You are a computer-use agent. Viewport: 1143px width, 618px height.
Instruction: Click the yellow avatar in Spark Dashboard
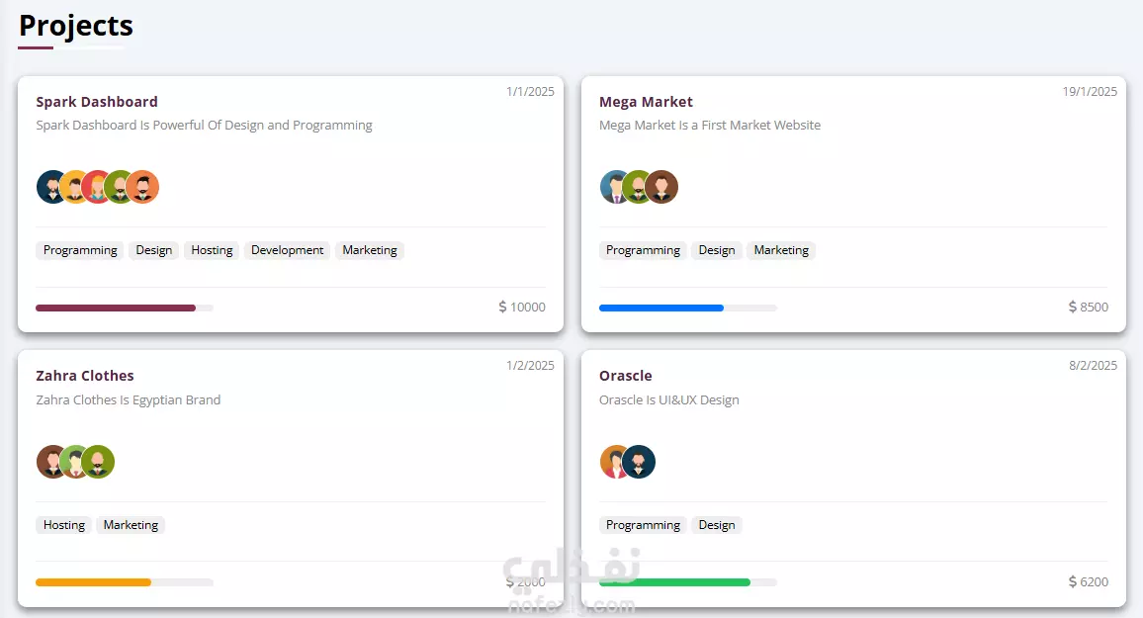tap(74, 187)
